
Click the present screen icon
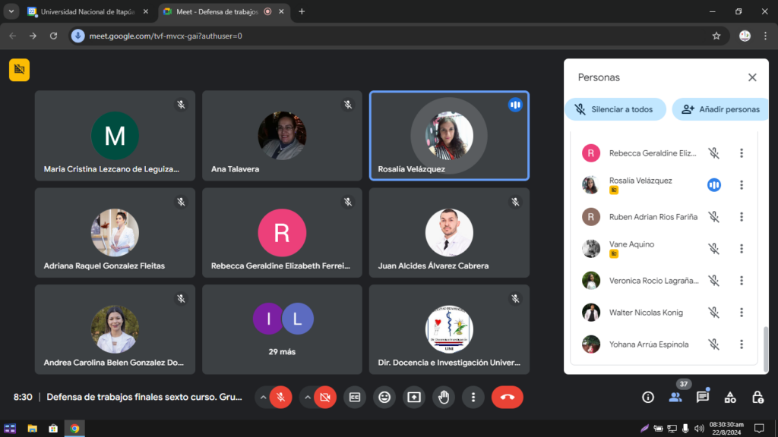pyautogui.click(x=414, y=397)
